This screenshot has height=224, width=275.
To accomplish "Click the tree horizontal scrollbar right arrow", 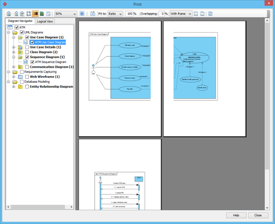I will point(71,207).
